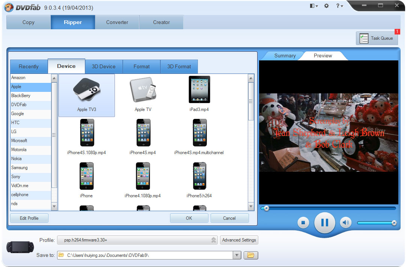Stop the video preview playback

click(303, 222)
